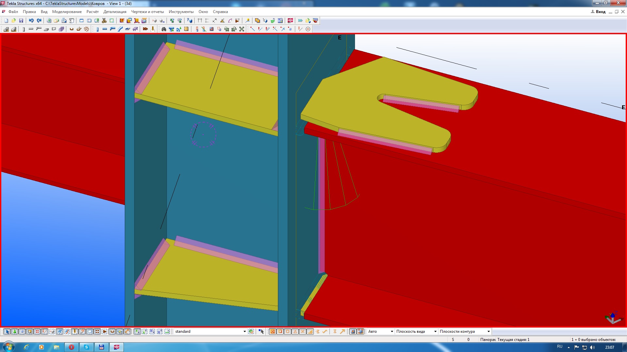Click the binoculars find icon
627x352 pixels.
[164, 29]
